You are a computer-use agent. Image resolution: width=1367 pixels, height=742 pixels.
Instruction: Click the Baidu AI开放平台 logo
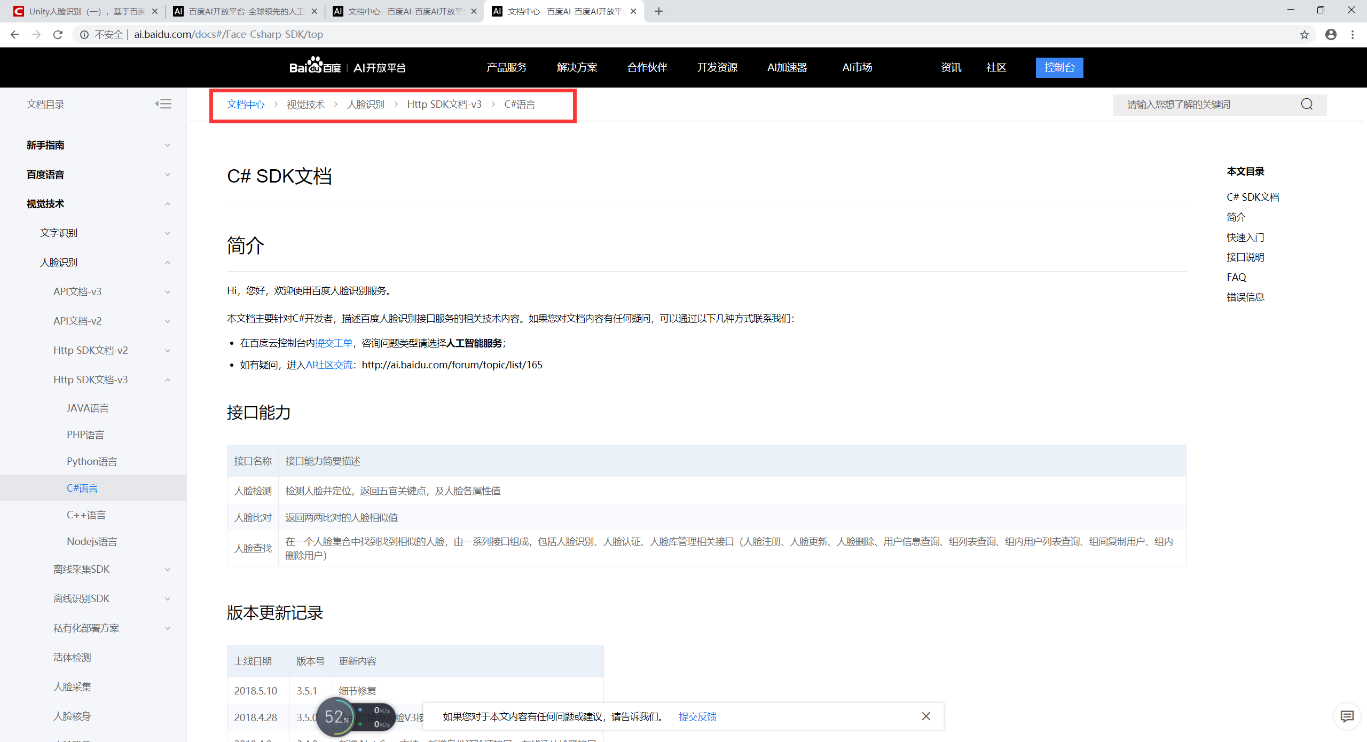pyautogui.click(x=348, y=67)
